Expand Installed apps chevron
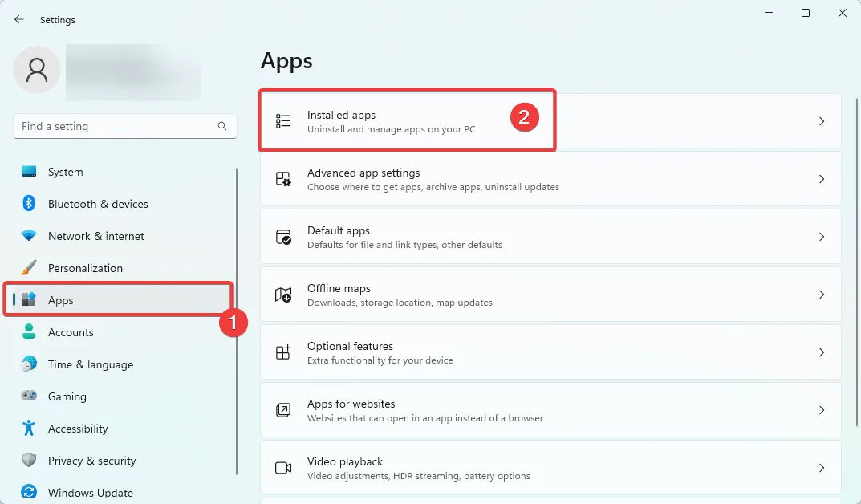Screen dimensions: 861x504 point(822,121)
